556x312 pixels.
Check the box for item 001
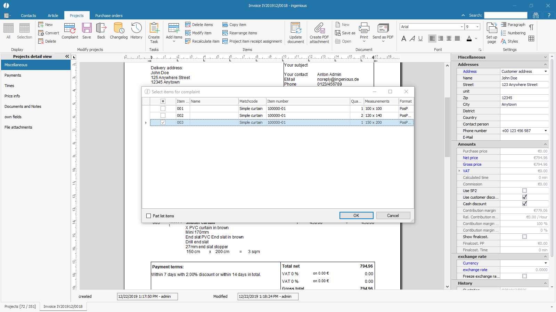pyautogui.click(x=163, y=109)
